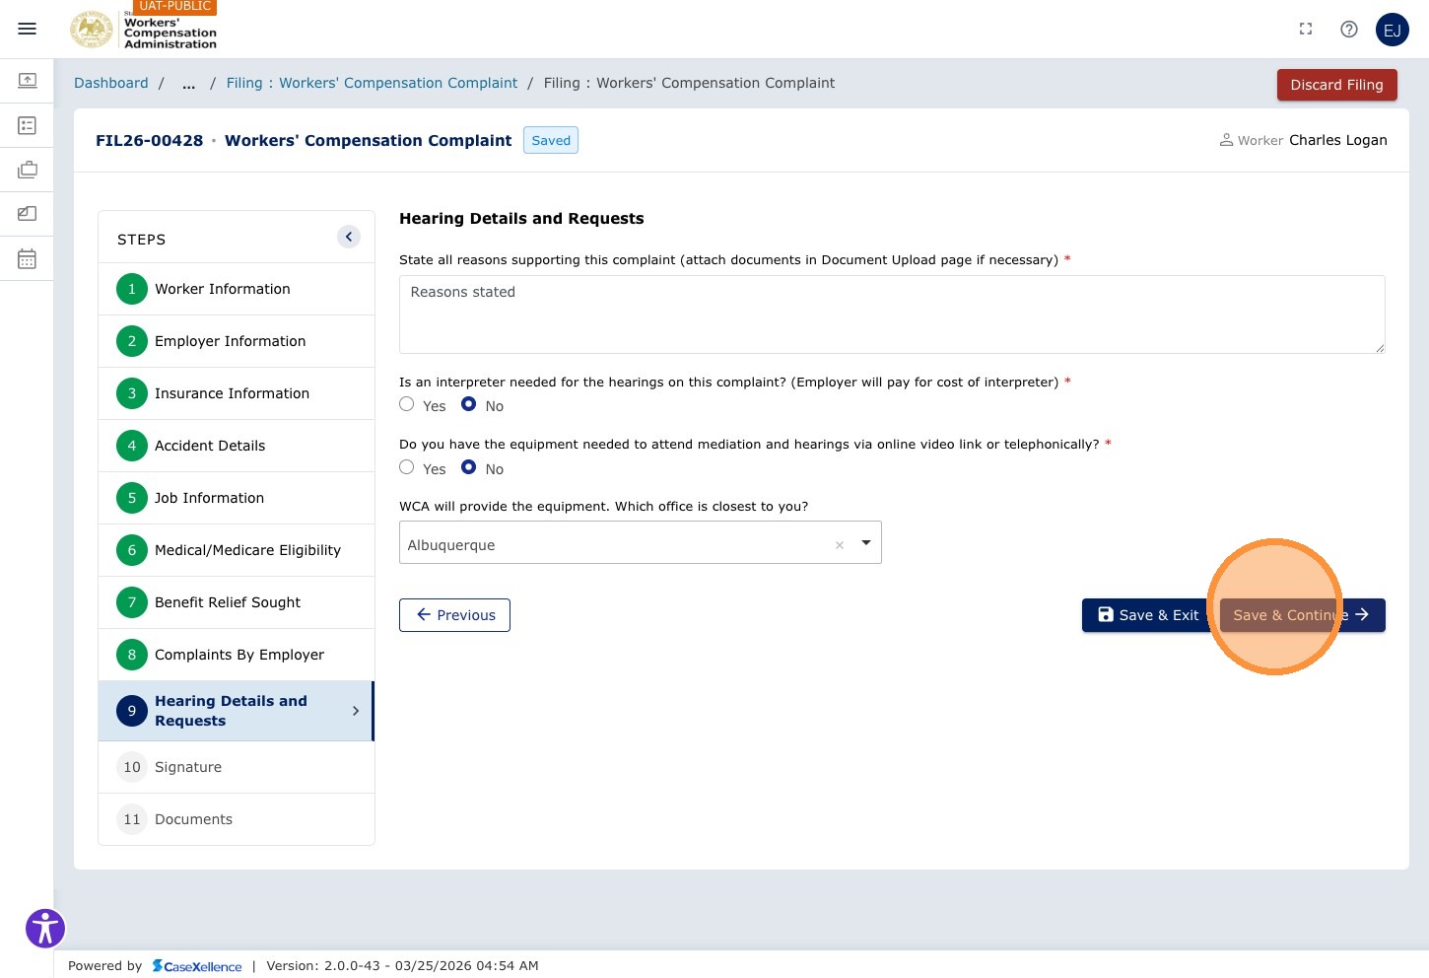The width and height of the screenshot is (1429, 978).
Task: Go to step 6 Medical/Medicare Eligibility
Action: (x=237, y=550)
